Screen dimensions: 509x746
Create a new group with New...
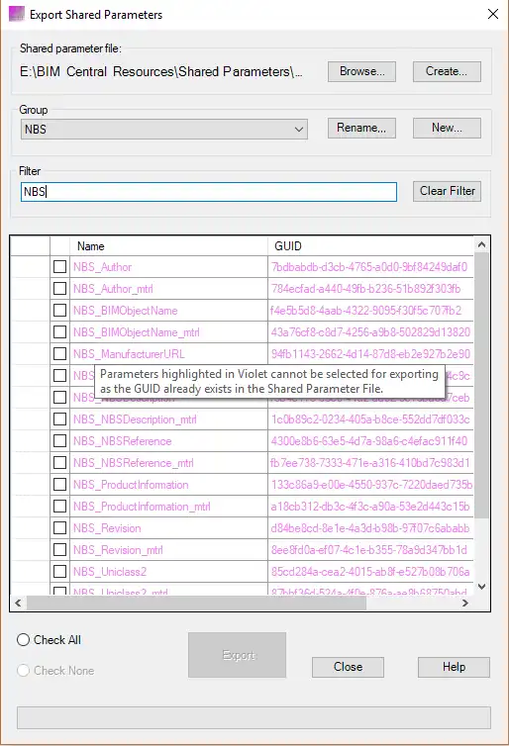pyautogui.click(x=447, y=128)
